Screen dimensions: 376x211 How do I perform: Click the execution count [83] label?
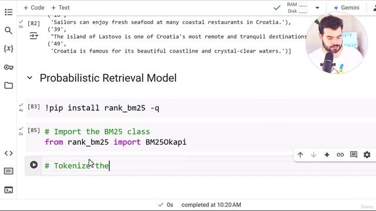click(x=34, y=107)
